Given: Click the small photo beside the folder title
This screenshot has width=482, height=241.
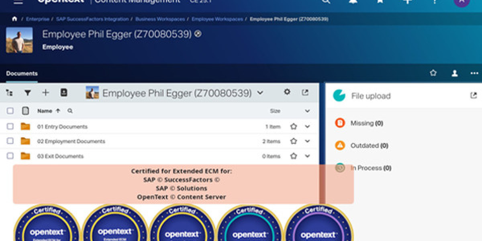Looking at the screenshot, I should (x=92, y=93).
